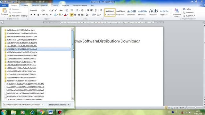The height and width of the screenshot is (115, 205).
Task: Switch to the Вставка tab
Action: [x=25, y=5]
